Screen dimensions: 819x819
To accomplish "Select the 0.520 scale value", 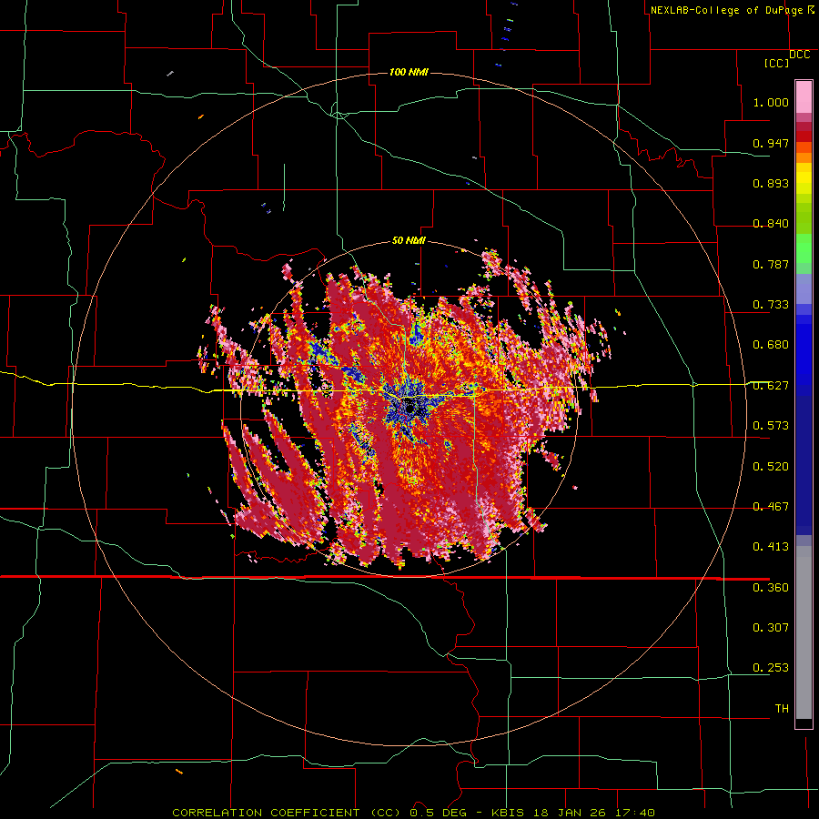I will pos(771,467).
